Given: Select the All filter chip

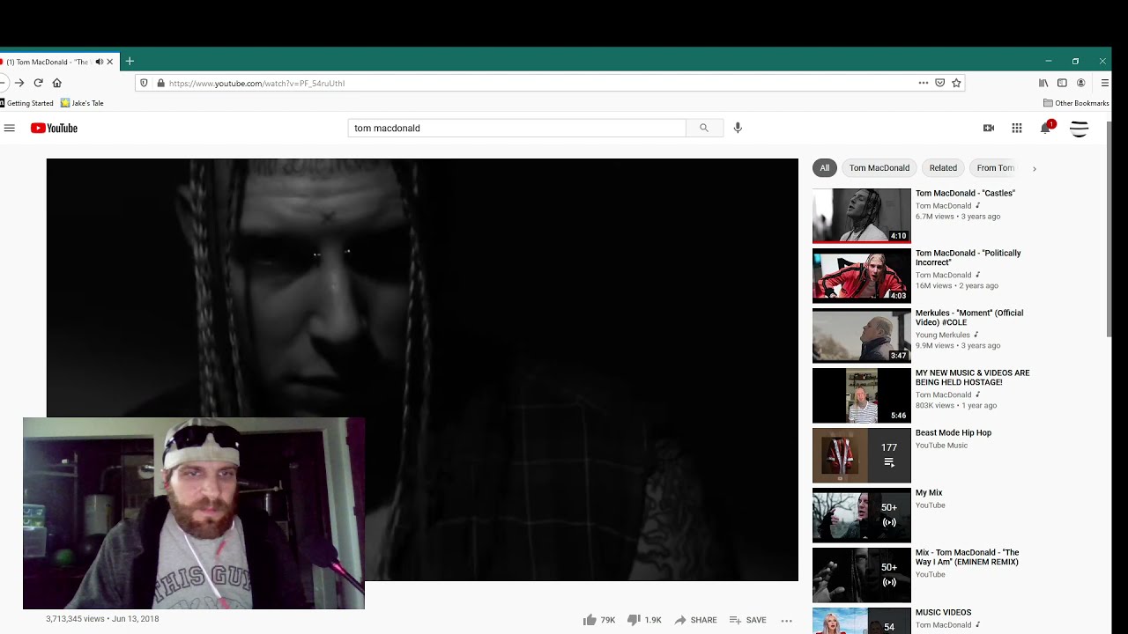Looking at the screenshot, I should [825, 168].
